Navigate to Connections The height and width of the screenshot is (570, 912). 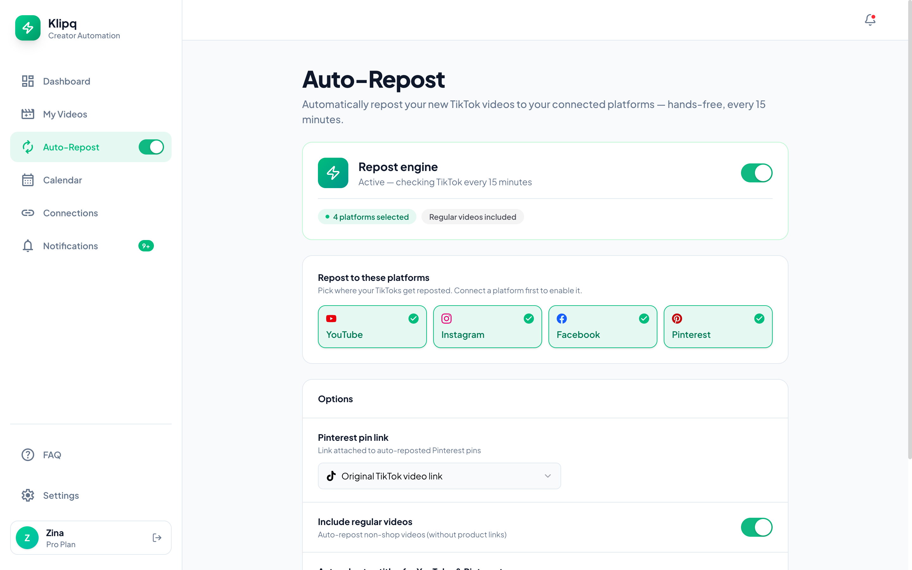[91, 213]
